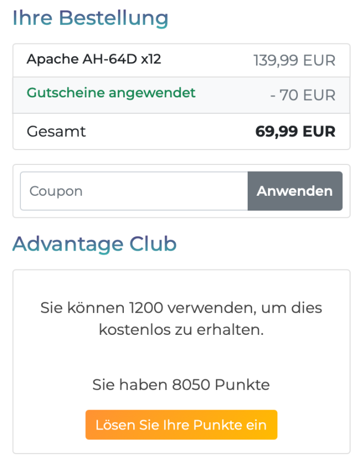Click the Coupon input field
The image size is (360, 463).
coord(134,191)
